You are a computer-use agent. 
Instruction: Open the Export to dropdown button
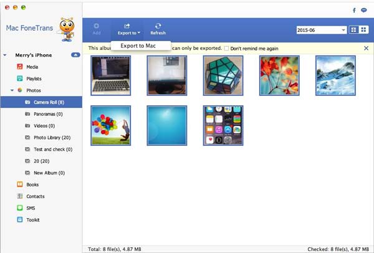pyautogui.click(x=128, y=28)
